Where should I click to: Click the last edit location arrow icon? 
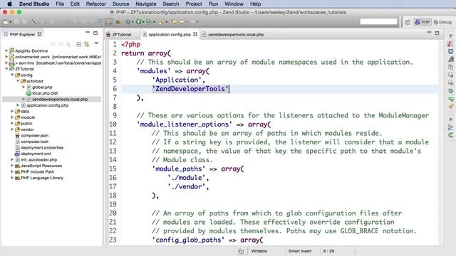pyautogui.click(x=174, y=22)
